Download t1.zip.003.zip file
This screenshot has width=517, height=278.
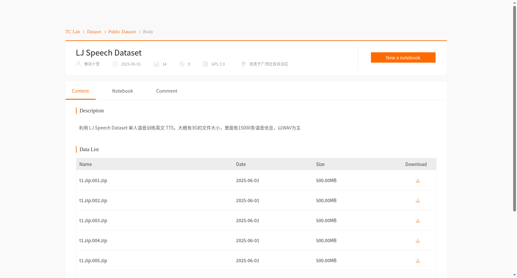click(417, 221)
